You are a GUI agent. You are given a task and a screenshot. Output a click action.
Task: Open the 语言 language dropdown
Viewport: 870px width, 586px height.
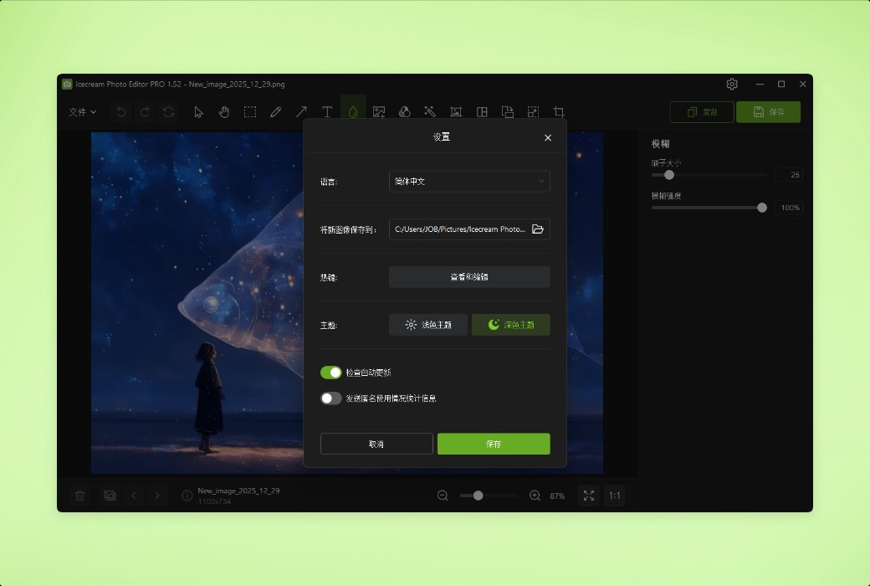(x=468, y=181)
